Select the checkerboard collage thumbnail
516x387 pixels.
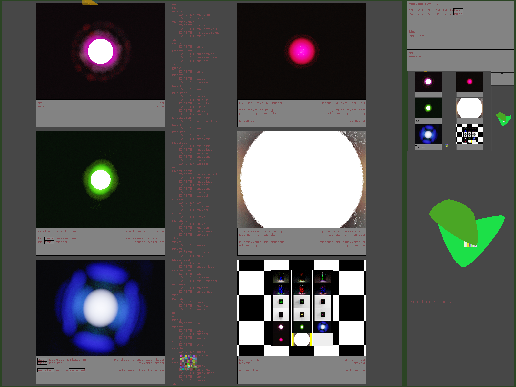pyautogui.click(x=470, y=134)
